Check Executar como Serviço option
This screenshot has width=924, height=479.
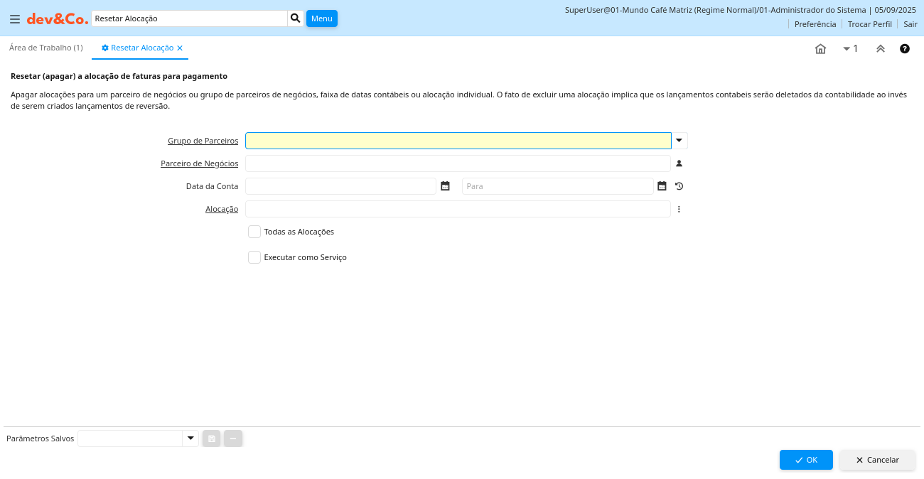[254, 257]
